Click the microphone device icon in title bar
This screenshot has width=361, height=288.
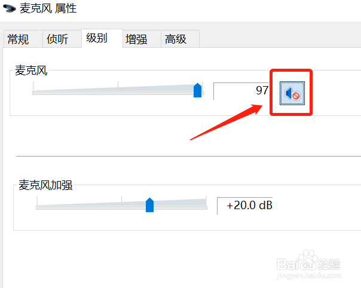9,8
